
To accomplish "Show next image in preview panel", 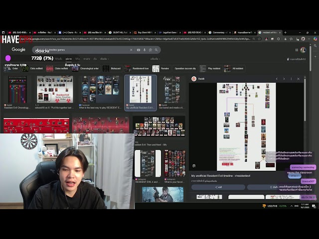I will coord(284,79).
